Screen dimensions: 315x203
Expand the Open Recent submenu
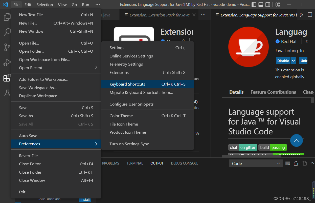[x=56, y=68]
